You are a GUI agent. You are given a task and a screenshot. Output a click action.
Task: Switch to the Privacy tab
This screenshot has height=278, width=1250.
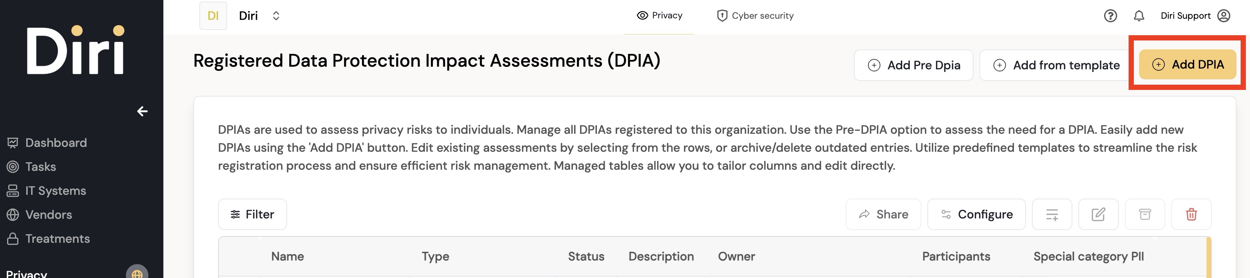coord(659,15)
